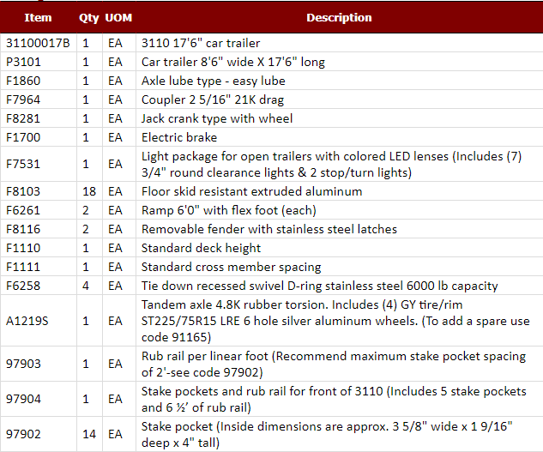Viewport: 543px width, 452px height.
Task: Click the 'Jack crank type with wheel' description
Action: click(x=217, y=118)
